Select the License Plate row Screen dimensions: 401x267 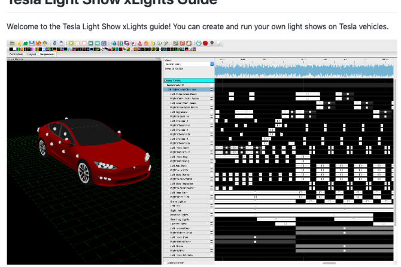click(x=189, y=224)
